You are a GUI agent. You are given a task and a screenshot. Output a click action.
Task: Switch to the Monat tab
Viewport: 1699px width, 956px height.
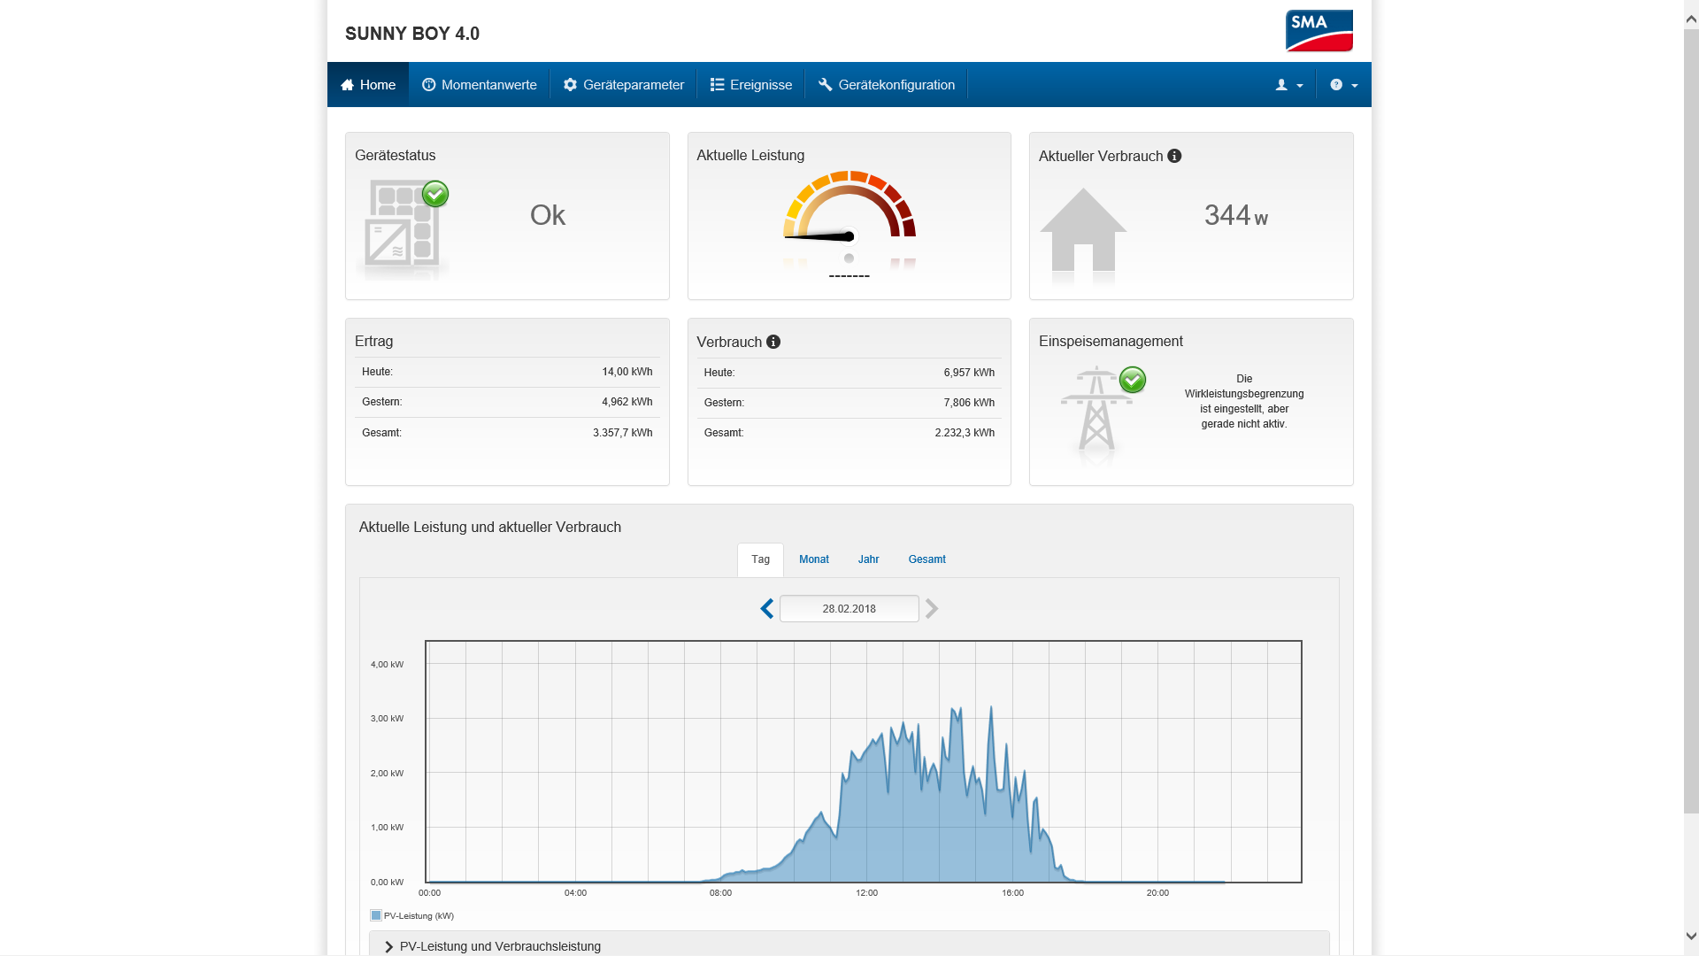coord(813,559)
